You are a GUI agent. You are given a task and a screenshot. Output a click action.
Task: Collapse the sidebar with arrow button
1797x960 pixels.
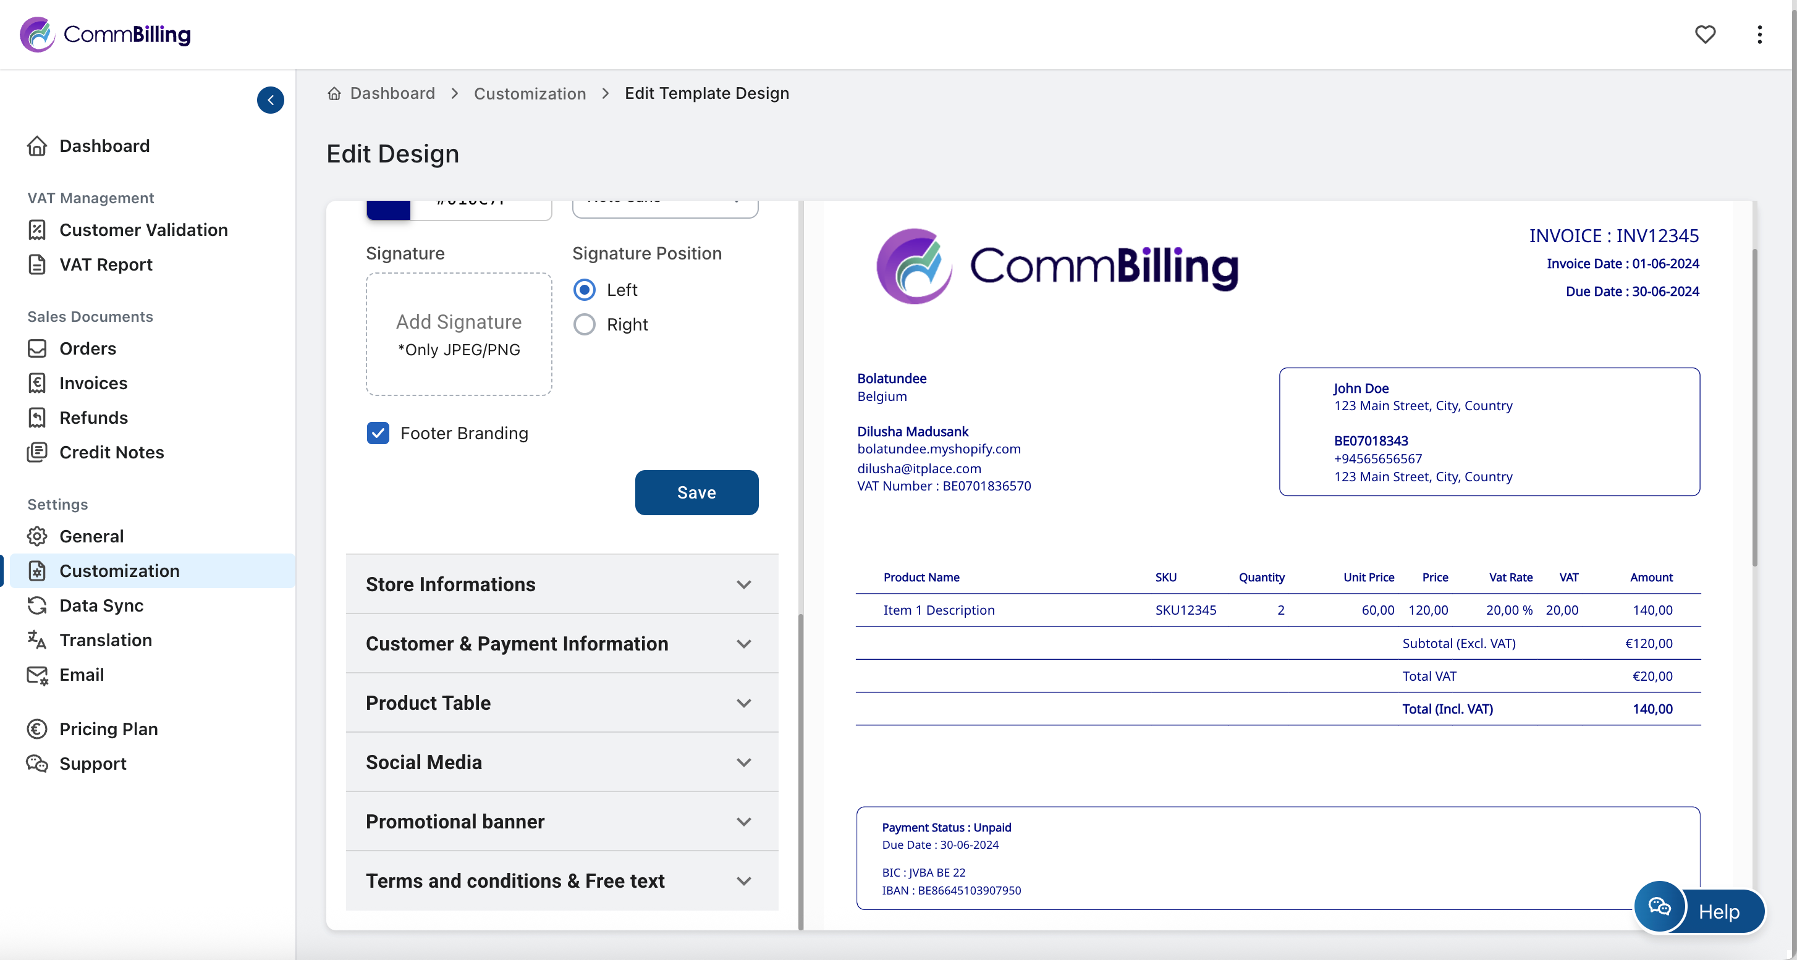point(270,99)
